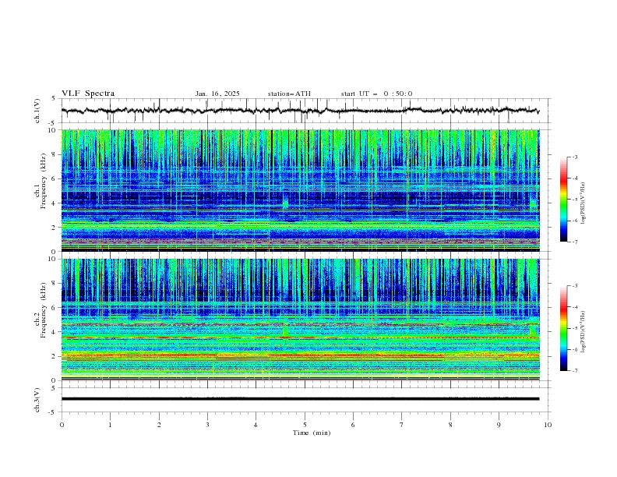This screenshot has height=477, width=617.
Task: Click inside the ch.1 spectrogram panel
Action: tap(300, 190)
